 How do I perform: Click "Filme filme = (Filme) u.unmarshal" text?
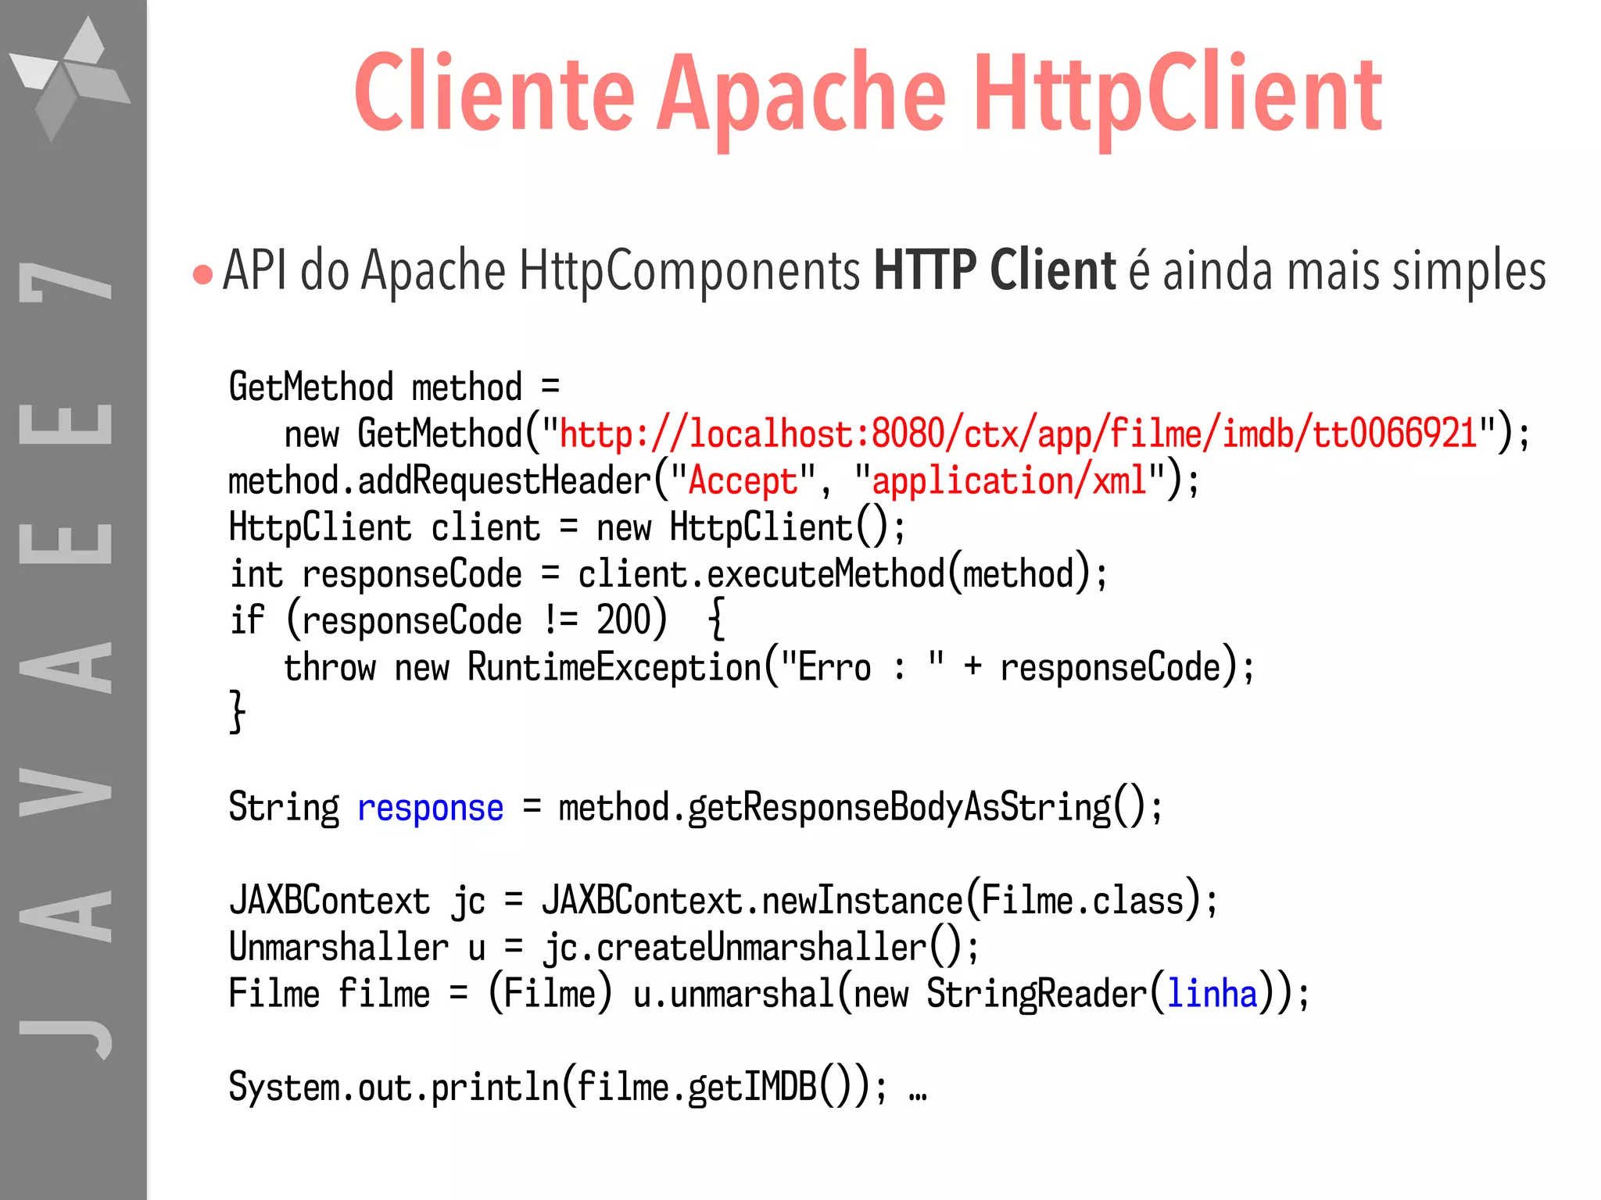(x=531, y=994)
